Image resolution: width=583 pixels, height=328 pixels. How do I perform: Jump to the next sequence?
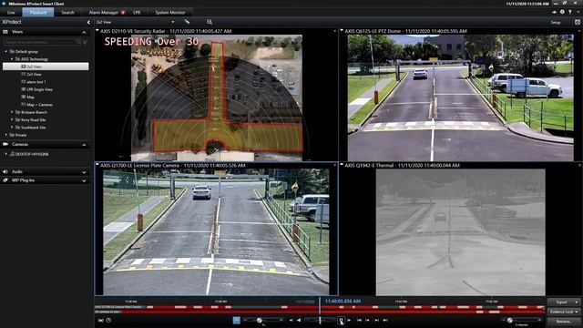[385, 320]
